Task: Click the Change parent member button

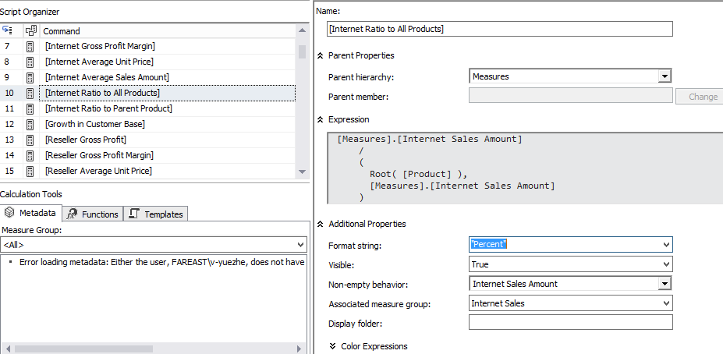Action: pyautogui.click(x=700, y=97)
